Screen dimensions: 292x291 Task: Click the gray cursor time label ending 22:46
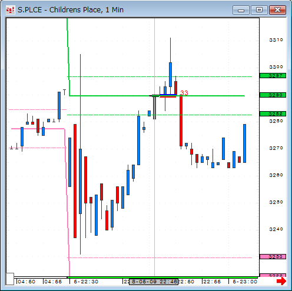pyautogui.click(x=154, y=282)
